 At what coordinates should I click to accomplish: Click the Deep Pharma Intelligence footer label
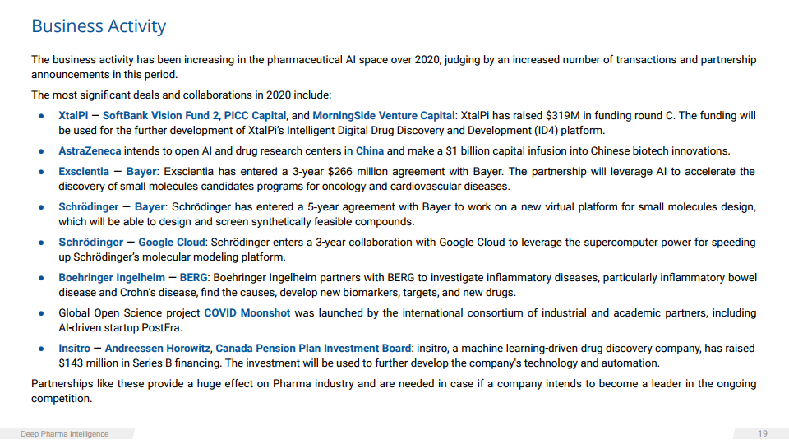(65, 434)
